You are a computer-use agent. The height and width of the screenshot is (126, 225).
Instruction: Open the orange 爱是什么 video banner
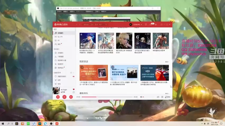point(94,73)
